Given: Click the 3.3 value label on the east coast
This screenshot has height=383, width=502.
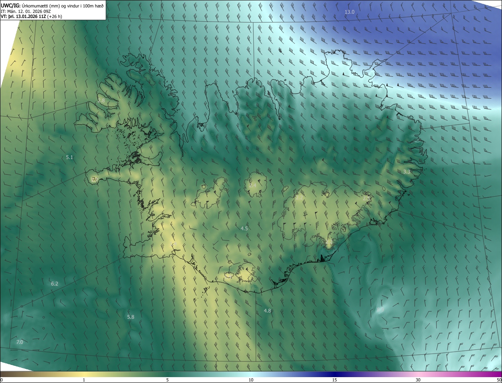Looking at the screenshot, I should (x=407, y=172).
